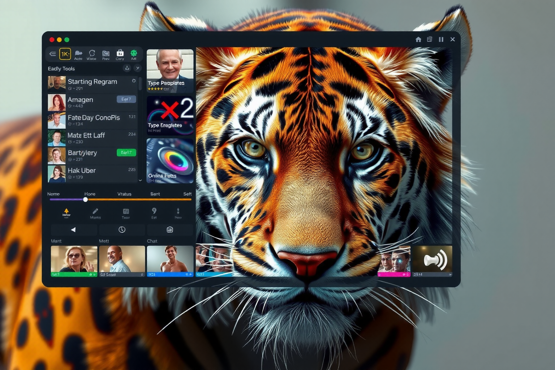Click the home icon in title bar

[418, 39]
